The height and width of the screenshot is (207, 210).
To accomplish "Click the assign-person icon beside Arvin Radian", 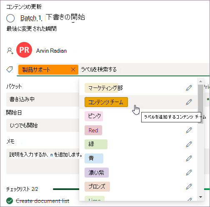I will click(10, 51).
